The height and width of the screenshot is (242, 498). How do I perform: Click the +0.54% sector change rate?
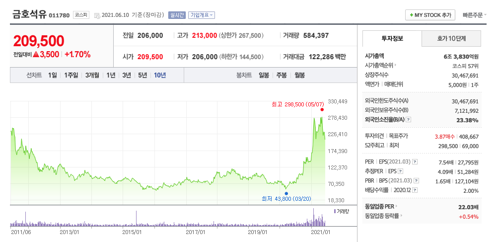click(469, 217)
